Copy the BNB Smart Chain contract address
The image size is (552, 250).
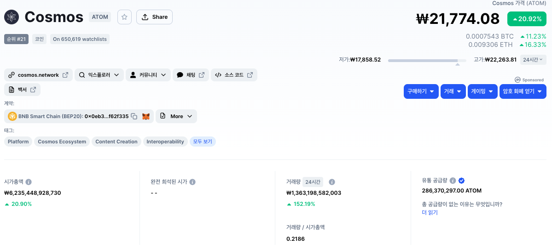[134, 116]
